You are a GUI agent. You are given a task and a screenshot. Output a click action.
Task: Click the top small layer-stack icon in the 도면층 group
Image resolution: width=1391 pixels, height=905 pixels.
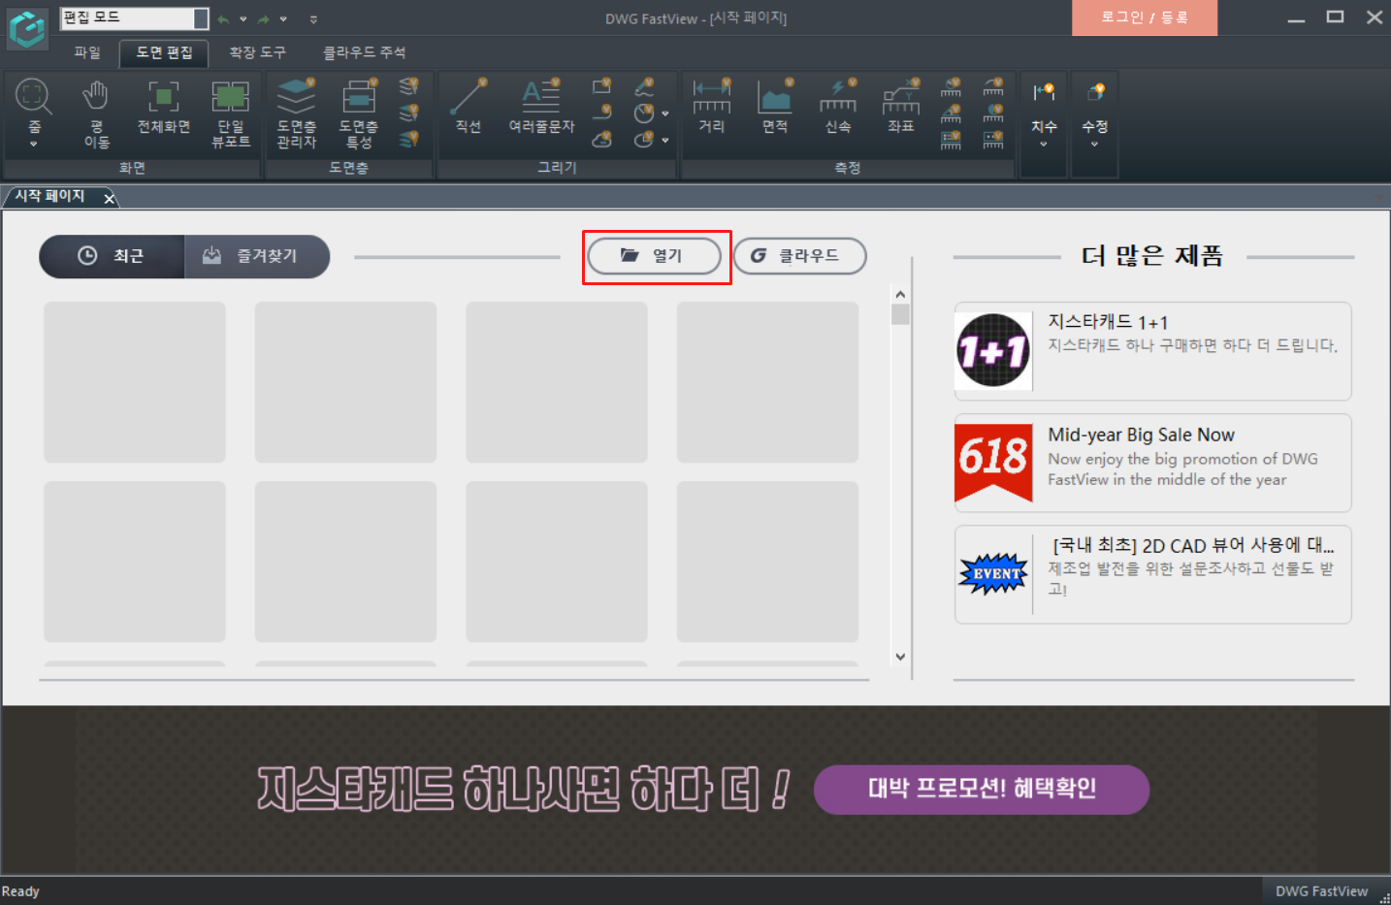click(409, 86)
